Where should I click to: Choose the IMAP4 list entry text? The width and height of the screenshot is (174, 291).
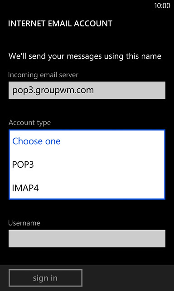click(x=25, y=188)
